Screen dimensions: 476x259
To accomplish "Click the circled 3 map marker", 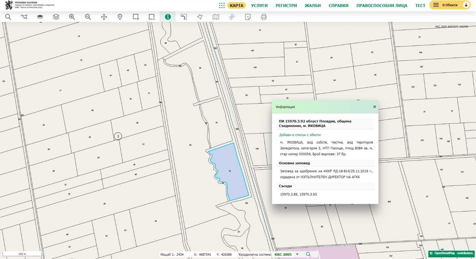I will (118, 136).
